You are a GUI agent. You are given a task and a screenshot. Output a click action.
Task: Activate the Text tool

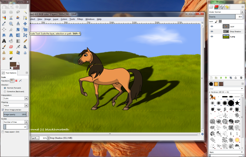4,41
